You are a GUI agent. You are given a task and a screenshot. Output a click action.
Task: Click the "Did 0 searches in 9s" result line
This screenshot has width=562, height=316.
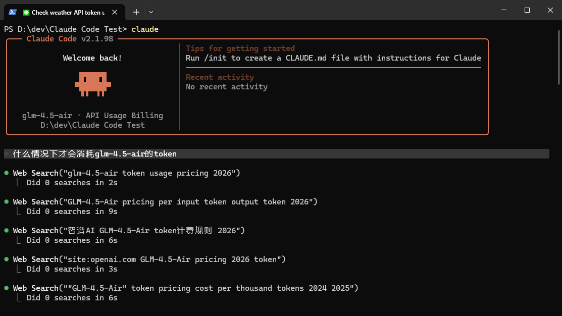[72, 212]
